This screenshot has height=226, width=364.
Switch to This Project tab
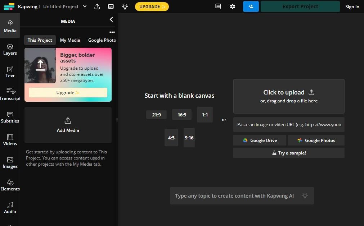(40, 40)
